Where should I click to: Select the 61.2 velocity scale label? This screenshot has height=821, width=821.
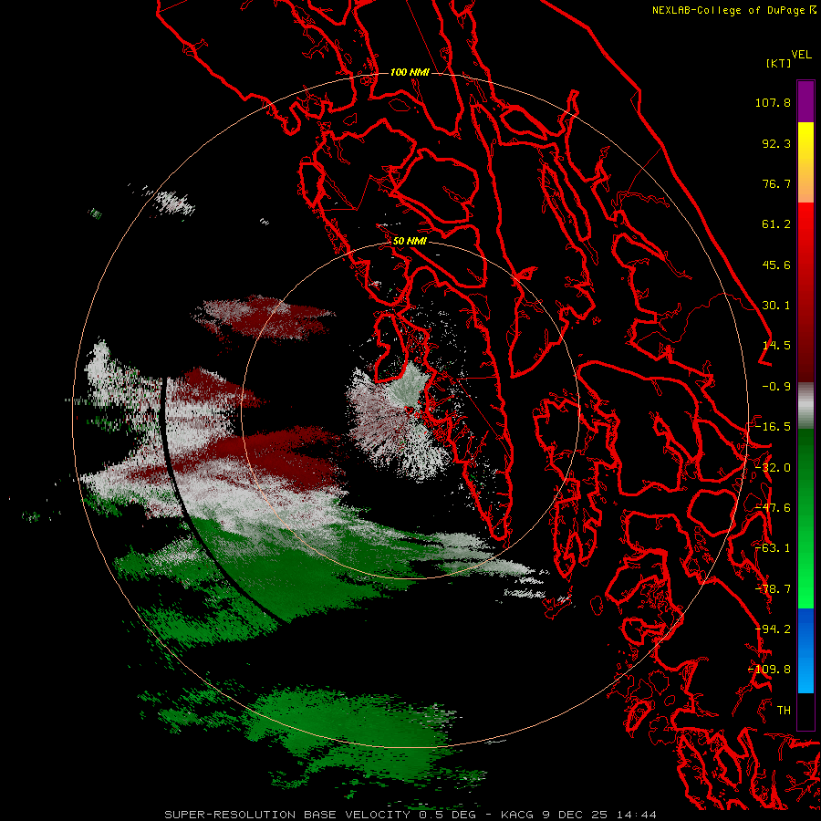(x=776, y=224)
